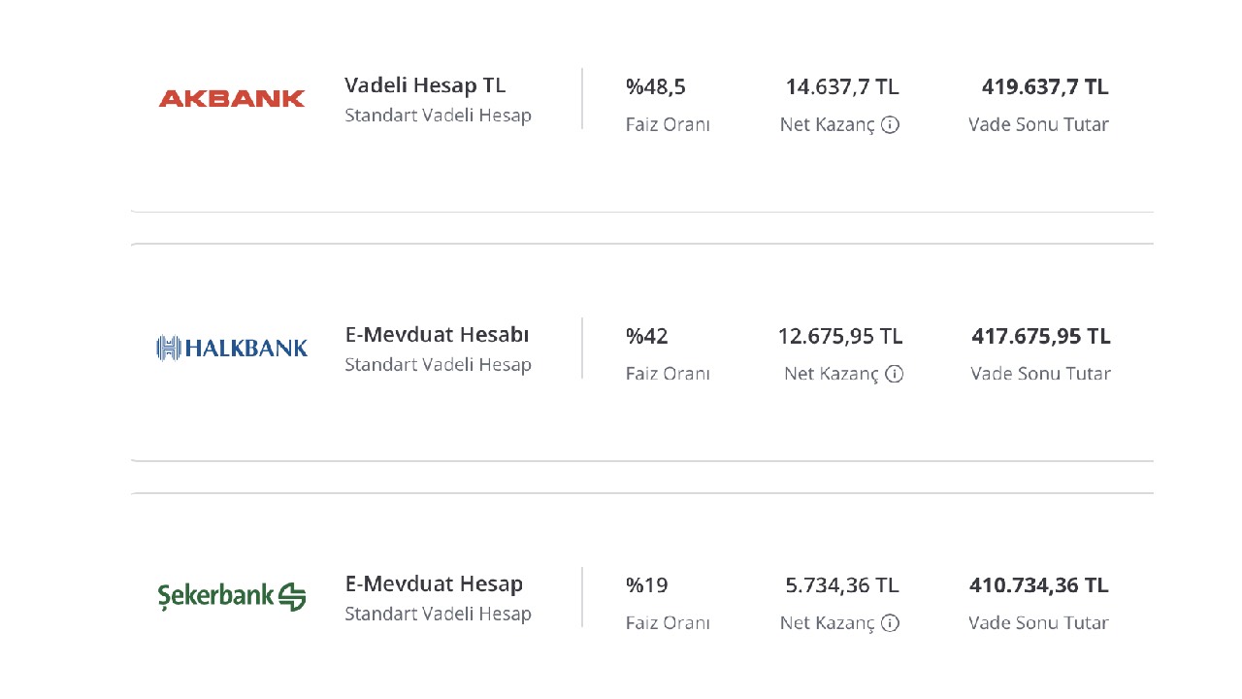Open Halkbank Net Kazanç info icon
This screenshot has width=1242, height=699.
895,374
